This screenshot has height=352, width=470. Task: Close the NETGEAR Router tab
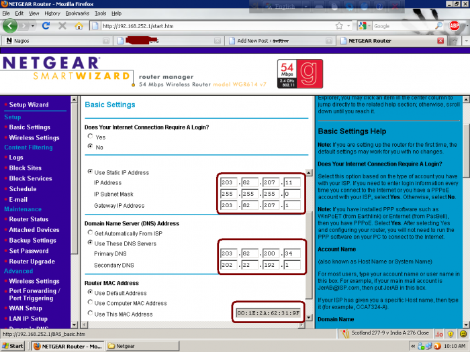[x=440, y=41]
